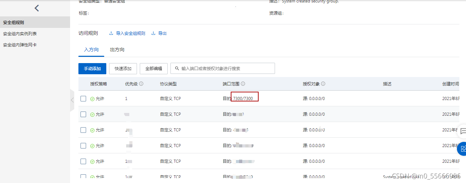Open the chat feedback floating icon
This screenshot has width=466, height=183.
(463, 131)
